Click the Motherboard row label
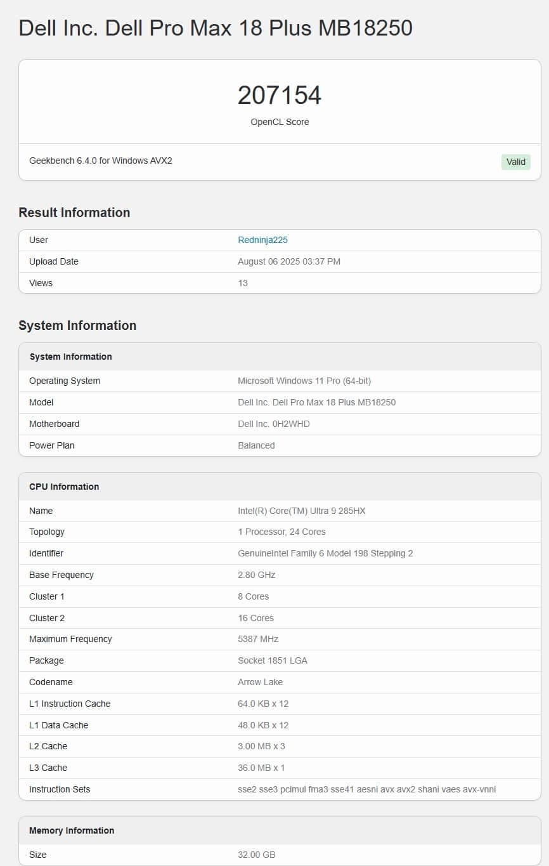The height and width of the screenshot is (866, 549). click(x=55, y=424)
